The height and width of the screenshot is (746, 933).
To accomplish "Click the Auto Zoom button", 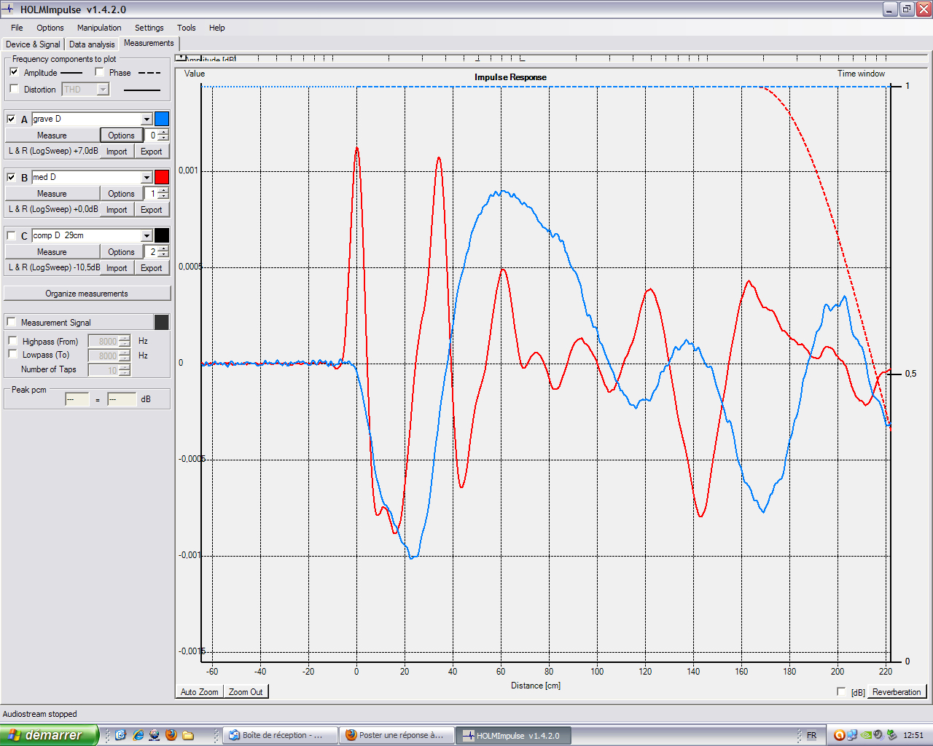I will pos(199,692).
